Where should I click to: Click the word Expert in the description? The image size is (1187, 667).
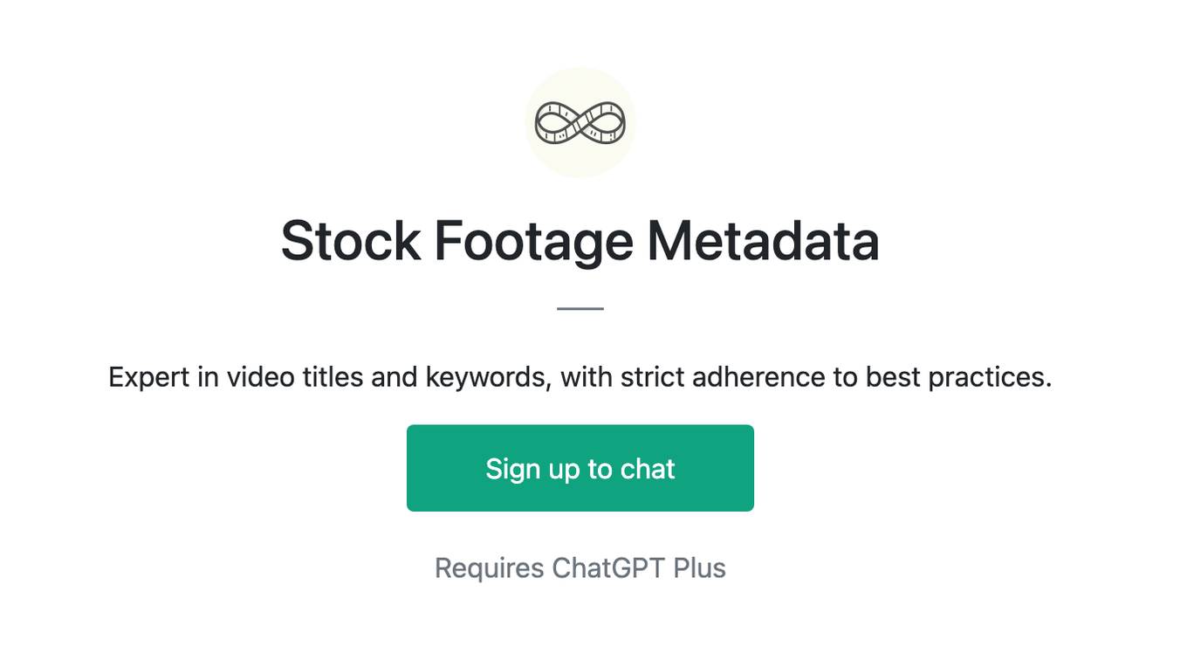pos(150,377)
